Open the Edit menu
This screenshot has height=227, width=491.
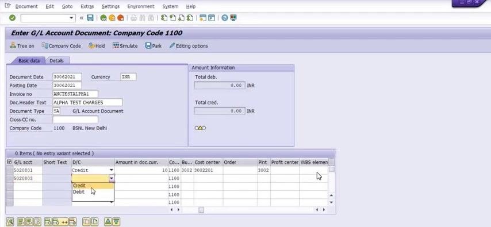(50, 6)
